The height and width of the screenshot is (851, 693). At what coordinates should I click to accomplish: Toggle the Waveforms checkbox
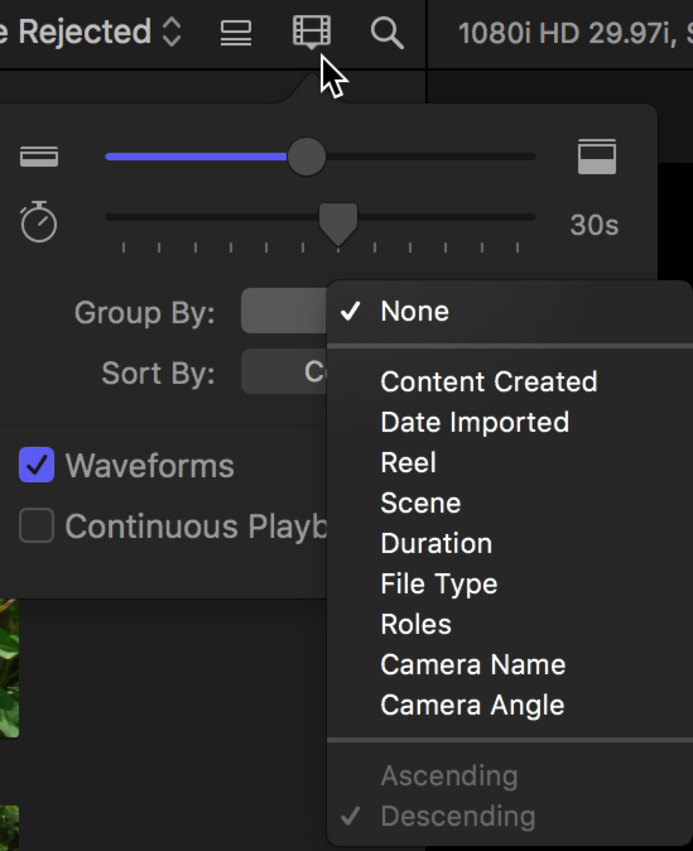[x=37, y=465]
